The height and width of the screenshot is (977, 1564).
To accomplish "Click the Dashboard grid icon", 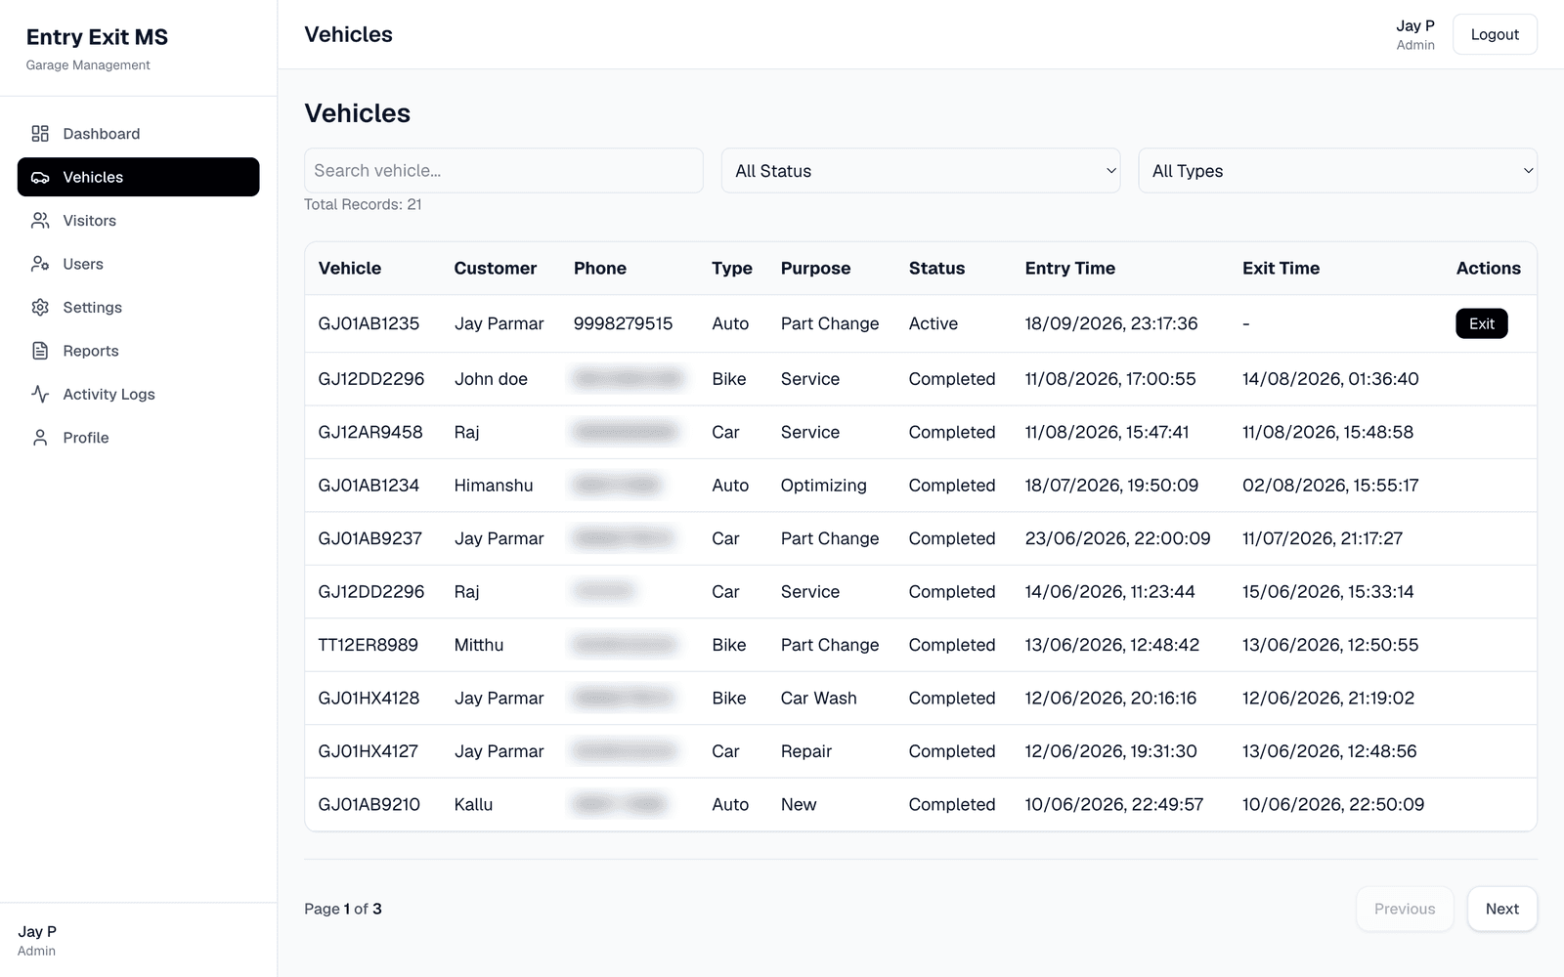I will point(40,134).
